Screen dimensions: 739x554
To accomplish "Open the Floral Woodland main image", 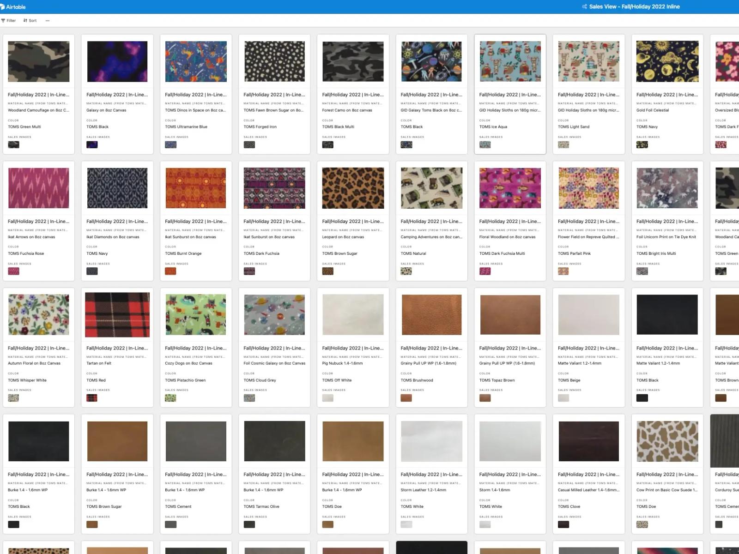I will pos(510,188).
